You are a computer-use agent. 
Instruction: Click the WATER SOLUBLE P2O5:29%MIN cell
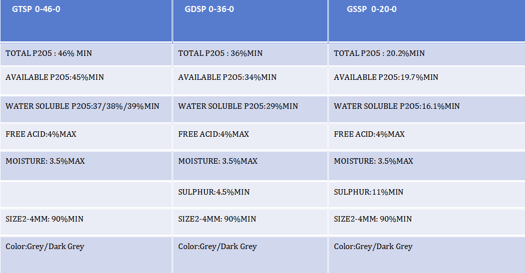coord(250,109)
